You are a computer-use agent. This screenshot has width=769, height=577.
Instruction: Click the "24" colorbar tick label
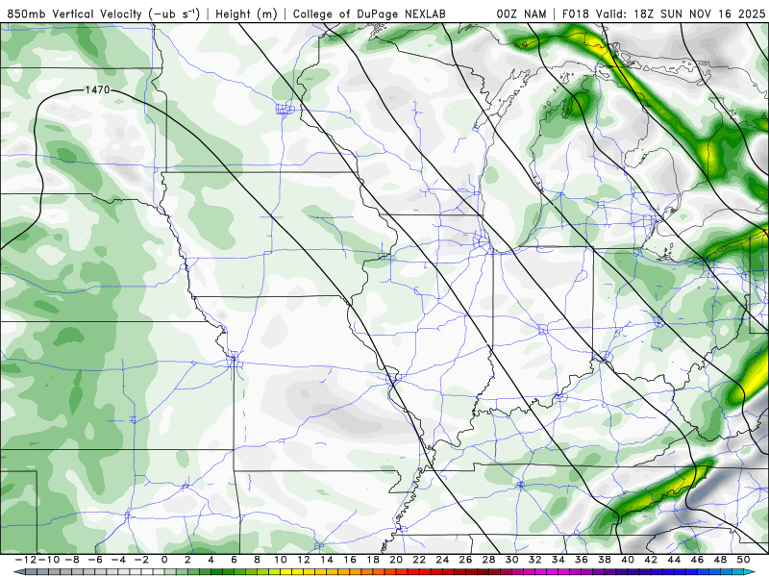[442, 560]
